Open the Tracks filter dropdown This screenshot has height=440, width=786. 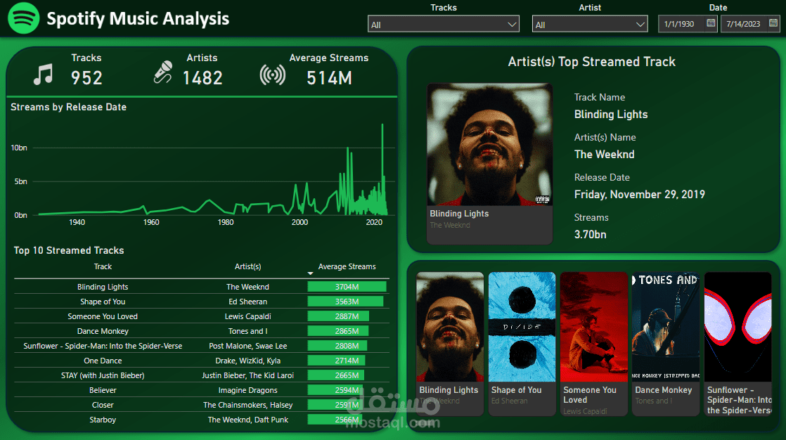point(444,24)
